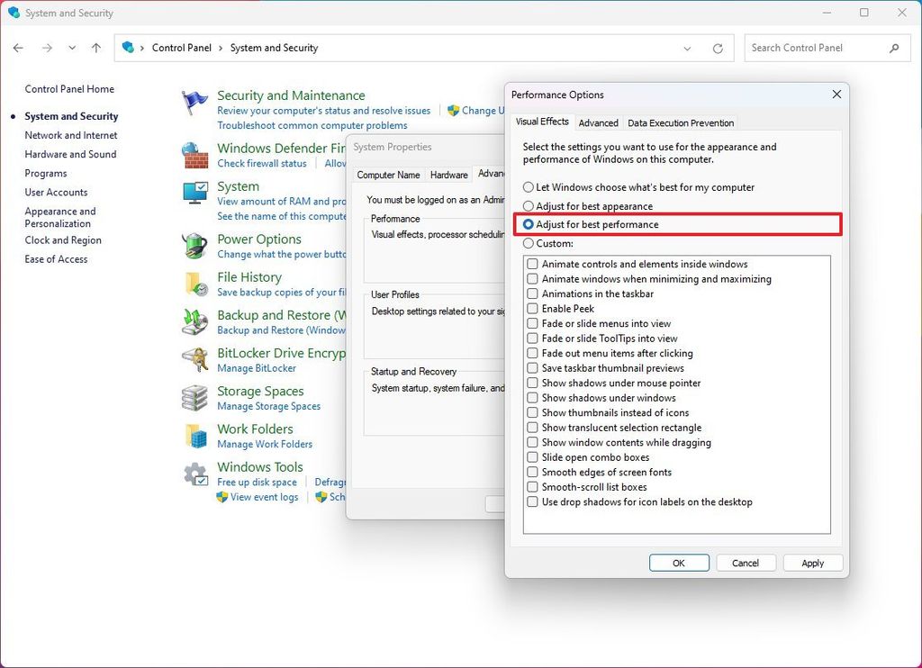The height and width of the screenshot is (668, 922).
Task: Click the Apply button
Action: 812,562
